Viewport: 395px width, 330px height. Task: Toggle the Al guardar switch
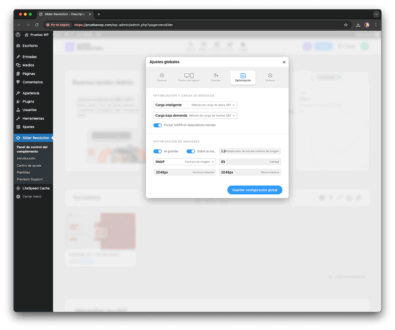click(157, 151)
